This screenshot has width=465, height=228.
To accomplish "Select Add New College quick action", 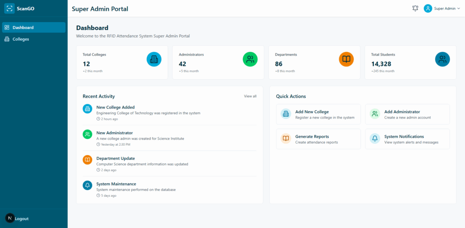I will (318, 114).
